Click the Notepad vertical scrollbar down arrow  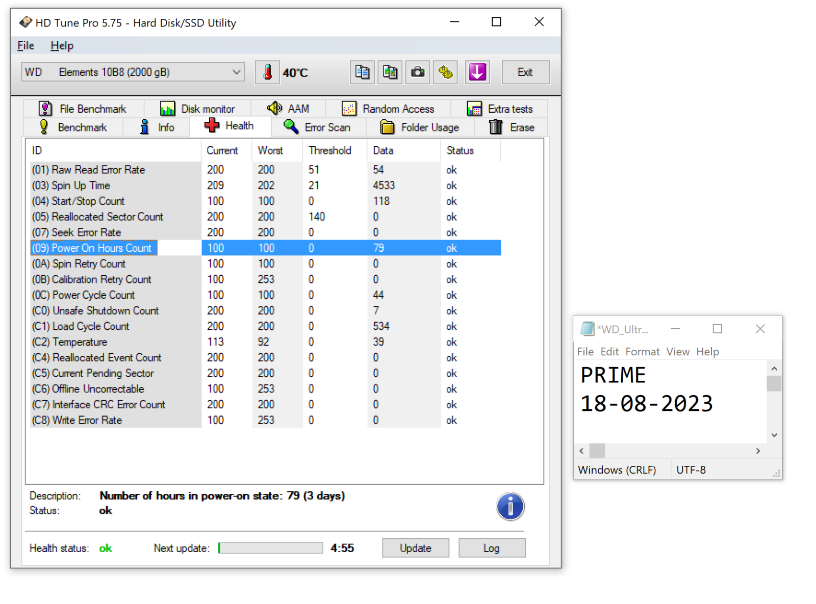(774, 435)
